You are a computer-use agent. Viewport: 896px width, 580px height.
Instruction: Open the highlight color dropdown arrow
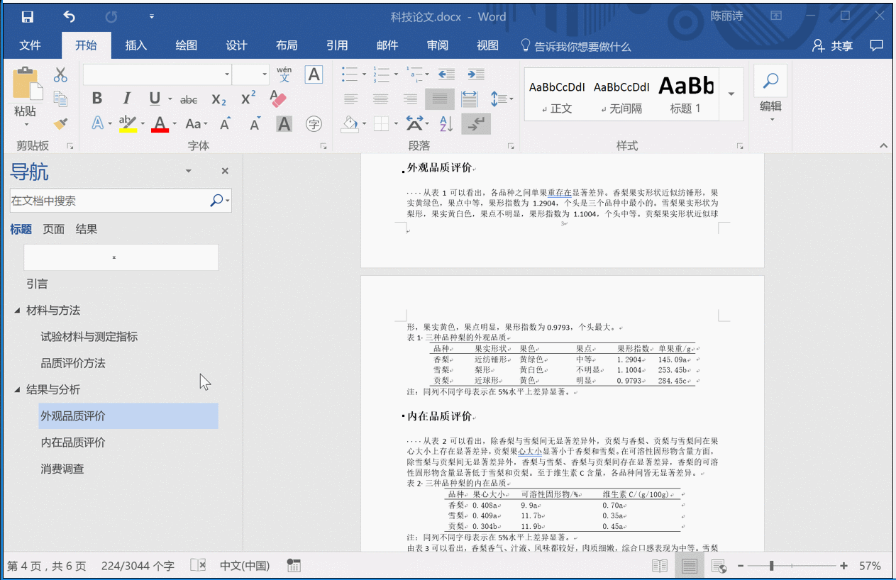coord(143,124)
